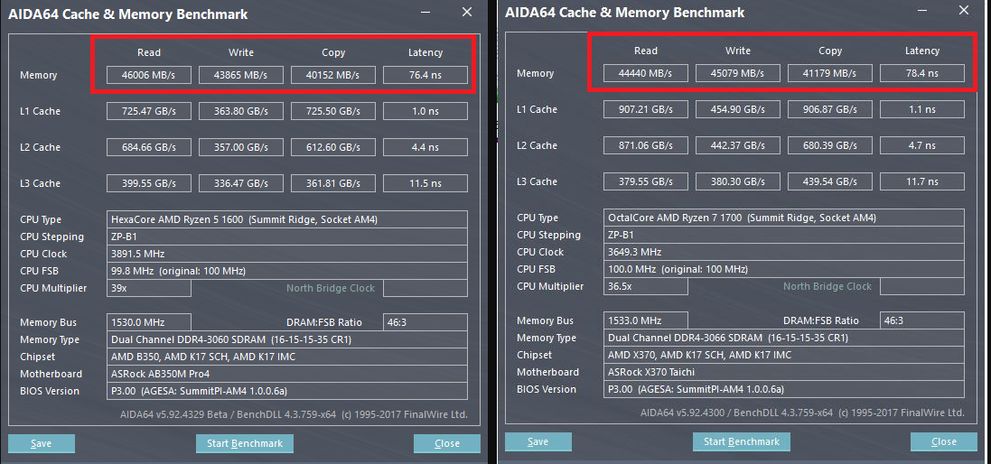Start Benchmark in the Ryzen 7 1700 window

click(x=741, y=441)
